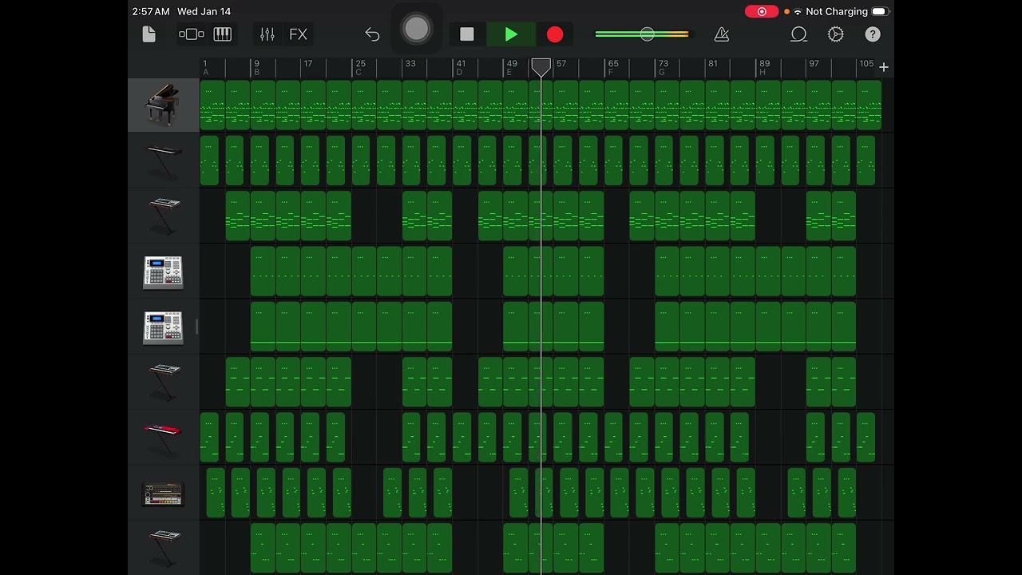Image resolution: width=1022 pixels, height=575 pixels.
Task: Select the fourth track's drum machine icon
Action: pos(164,272)
